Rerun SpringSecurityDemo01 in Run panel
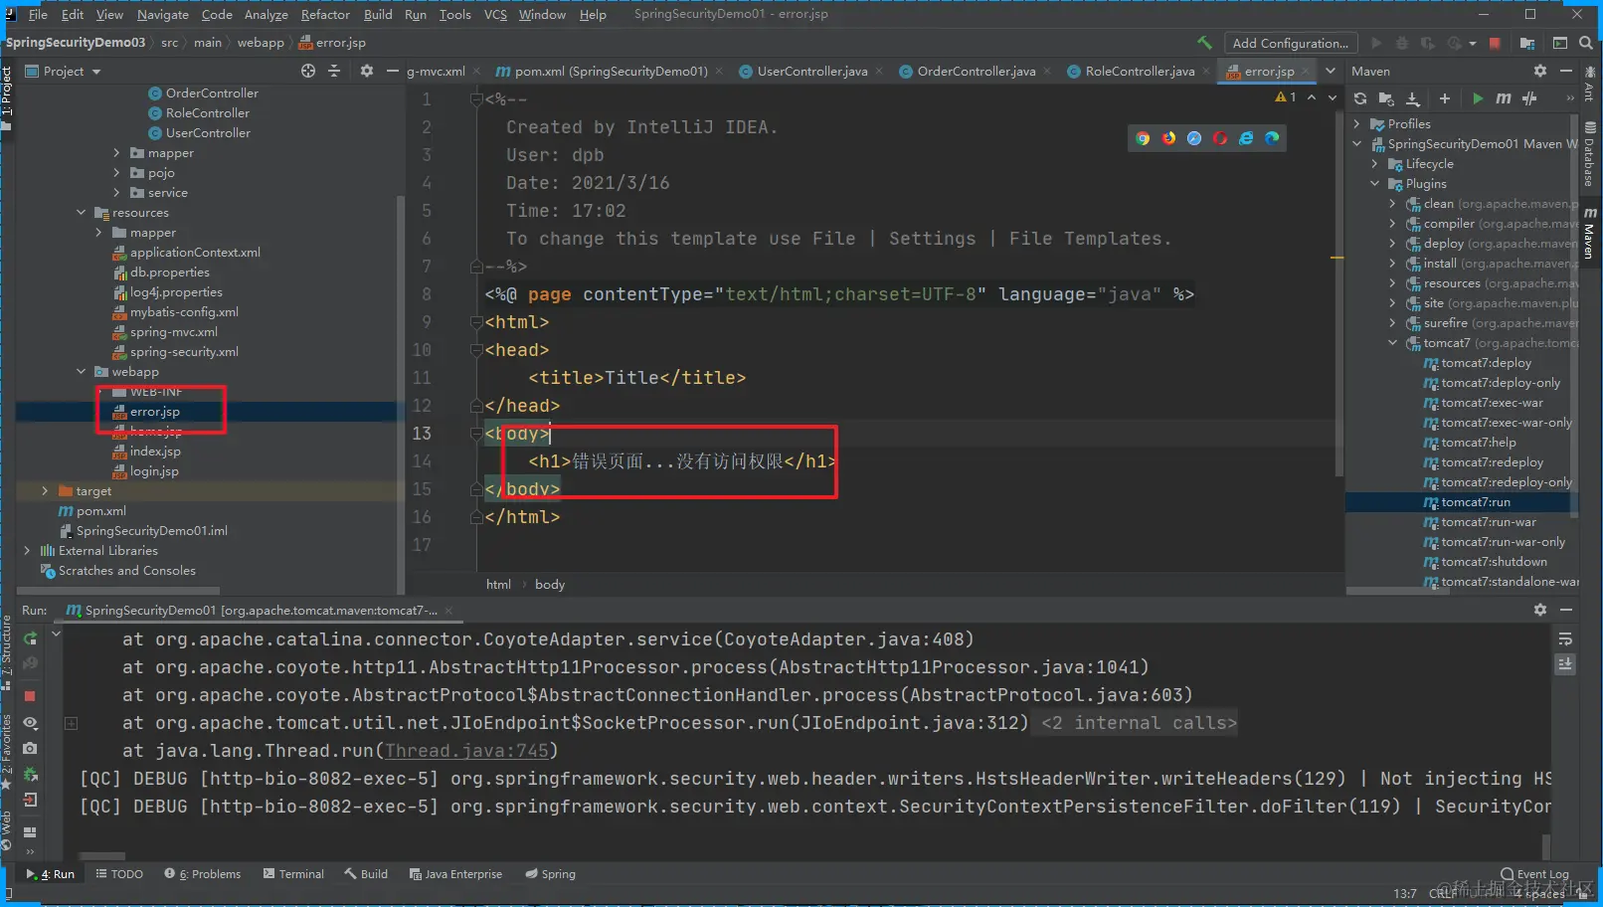The image size is (1603, 907). [x=31, y=638]
